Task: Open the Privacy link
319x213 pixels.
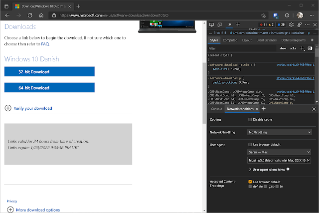Action: (12, 201)
